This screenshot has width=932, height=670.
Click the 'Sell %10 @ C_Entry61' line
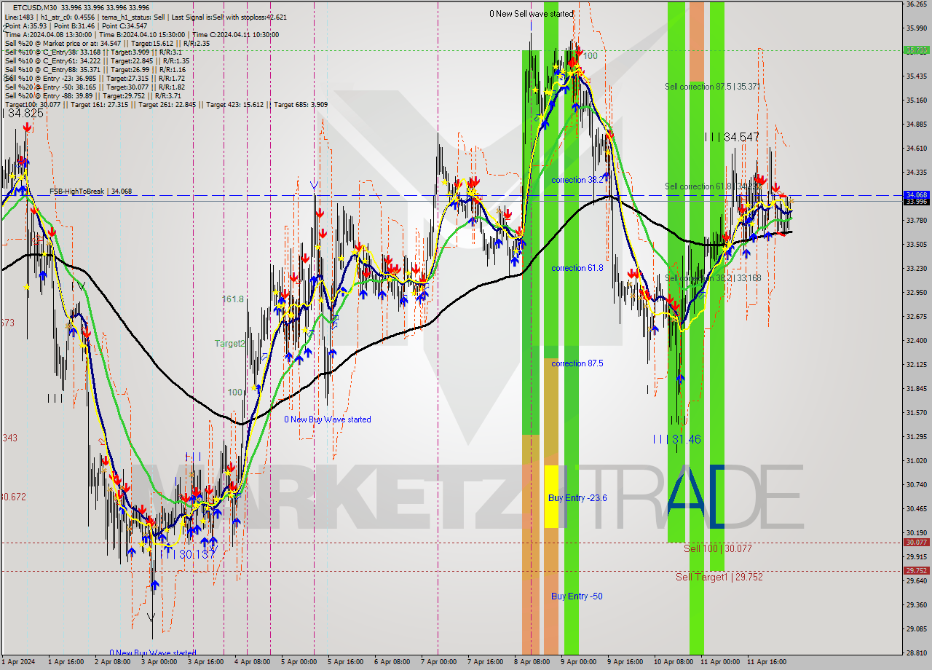click(x=97, y=60)
